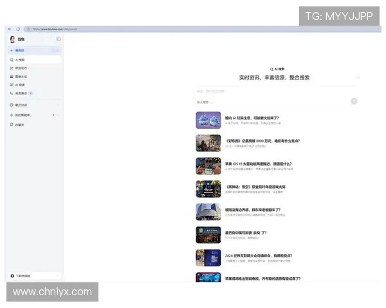Screen dimensions: 386x308
Task: Click the AI 阅读 reading icon
Action: (x=12, y=85)
